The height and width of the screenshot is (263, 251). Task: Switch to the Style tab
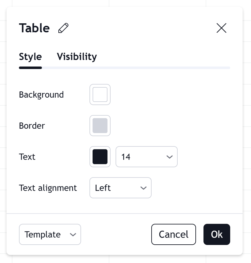[x=30, y=57]
